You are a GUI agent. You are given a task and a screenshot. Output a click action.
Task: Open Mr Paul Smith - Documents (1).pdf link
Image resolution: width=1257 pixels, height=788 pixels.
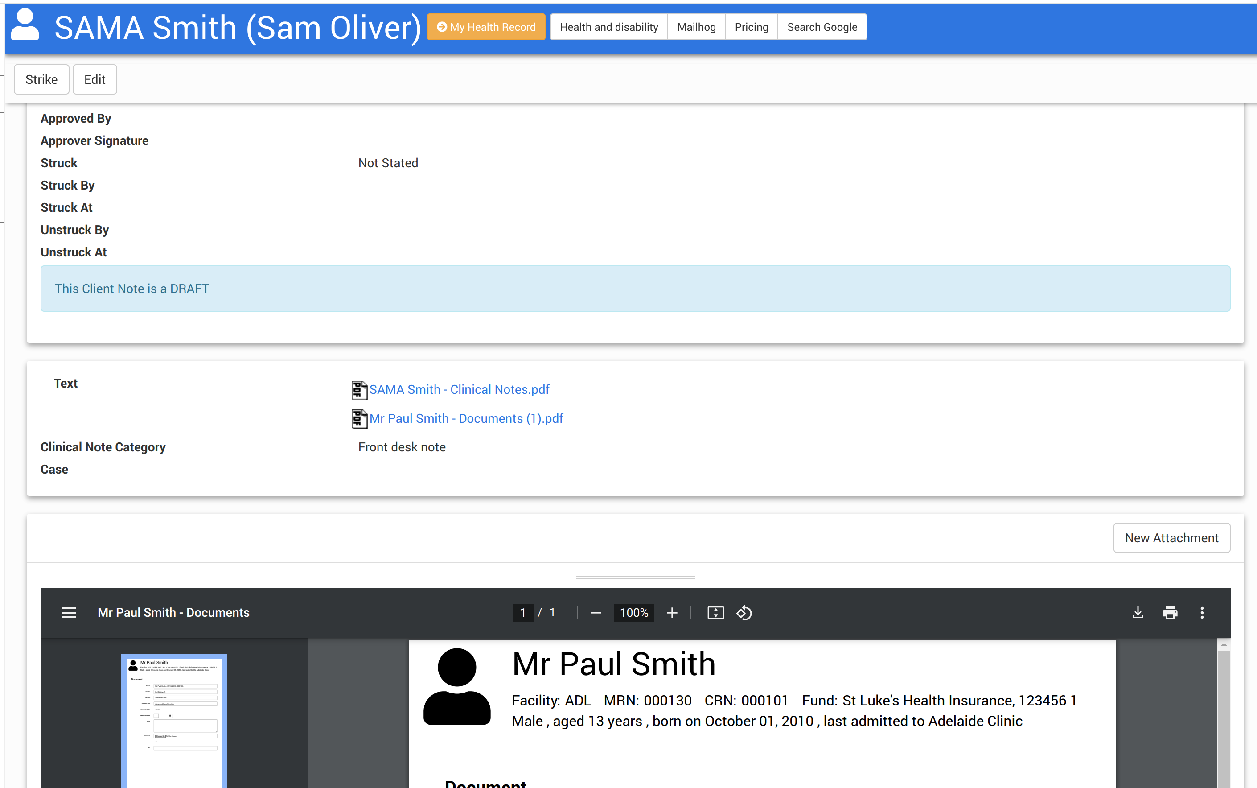(x=466, y=418)
